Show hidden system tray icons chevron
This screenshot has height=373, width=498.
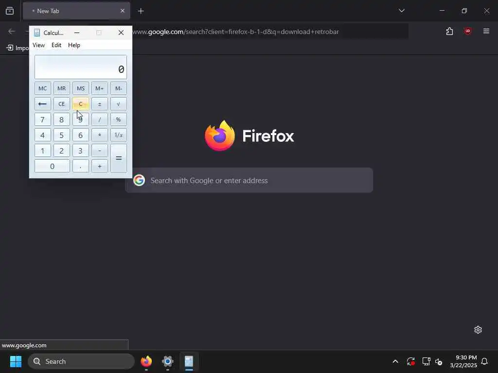pyautogui.click(x=395, y=361)
